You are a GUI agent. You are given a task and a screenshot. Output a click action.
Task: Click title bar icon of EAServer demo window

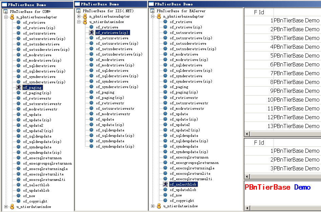click(151, 4)
